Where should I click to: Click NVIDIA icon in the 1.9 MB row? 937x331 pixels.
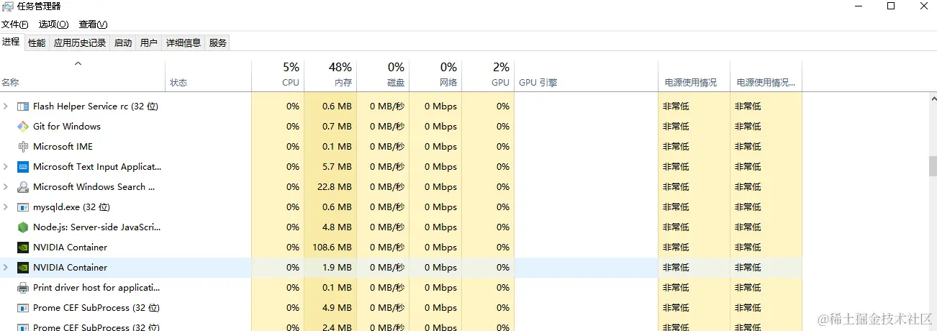[x=22, y=268]
